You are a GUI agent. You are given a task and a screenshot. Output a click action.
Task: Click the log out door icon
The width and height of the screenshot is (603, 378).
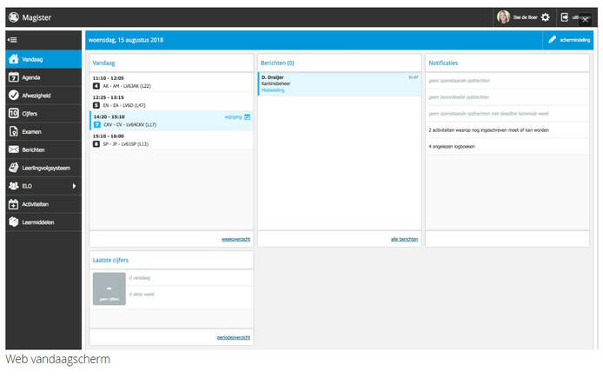coord(564,17)
